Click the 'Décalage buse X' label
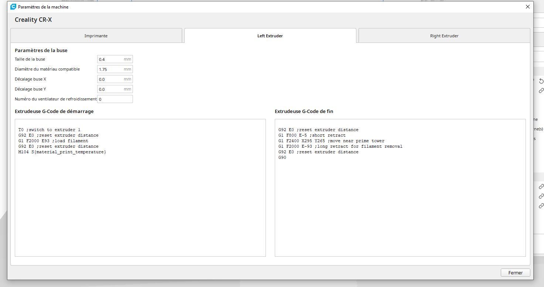This screenshot has width=544, height=287. pyautogui.click(x=30, y=79)
